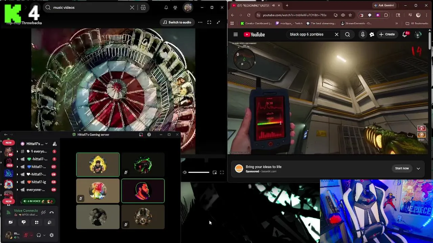Unmute Discord microphone

[26, 235]
